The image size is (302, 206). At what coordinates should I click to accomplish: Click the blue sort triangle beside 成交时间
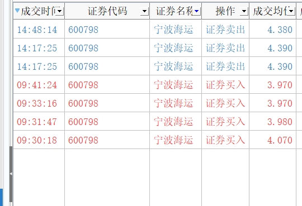coord(17,11)
